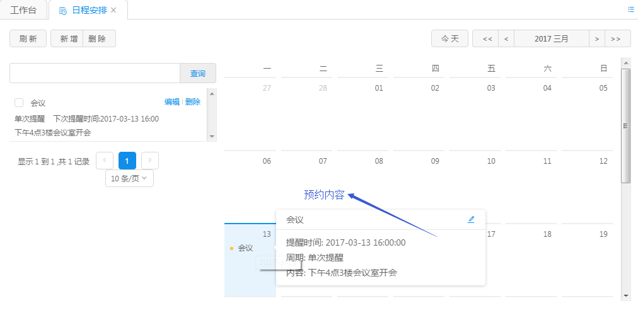Viewport: 638px width, 313px height.
Task: Click the search input field
Action: point(95,73)
